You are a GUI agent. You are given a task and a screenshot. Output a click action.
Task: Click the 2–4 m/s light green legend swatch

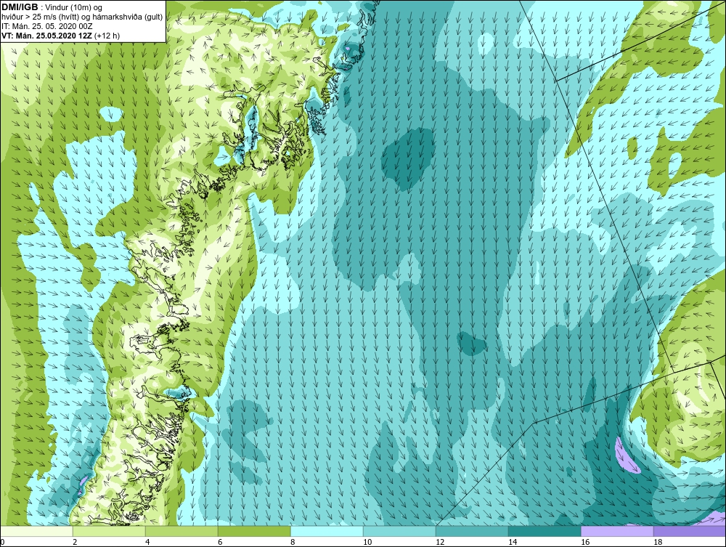click(110, 531)
